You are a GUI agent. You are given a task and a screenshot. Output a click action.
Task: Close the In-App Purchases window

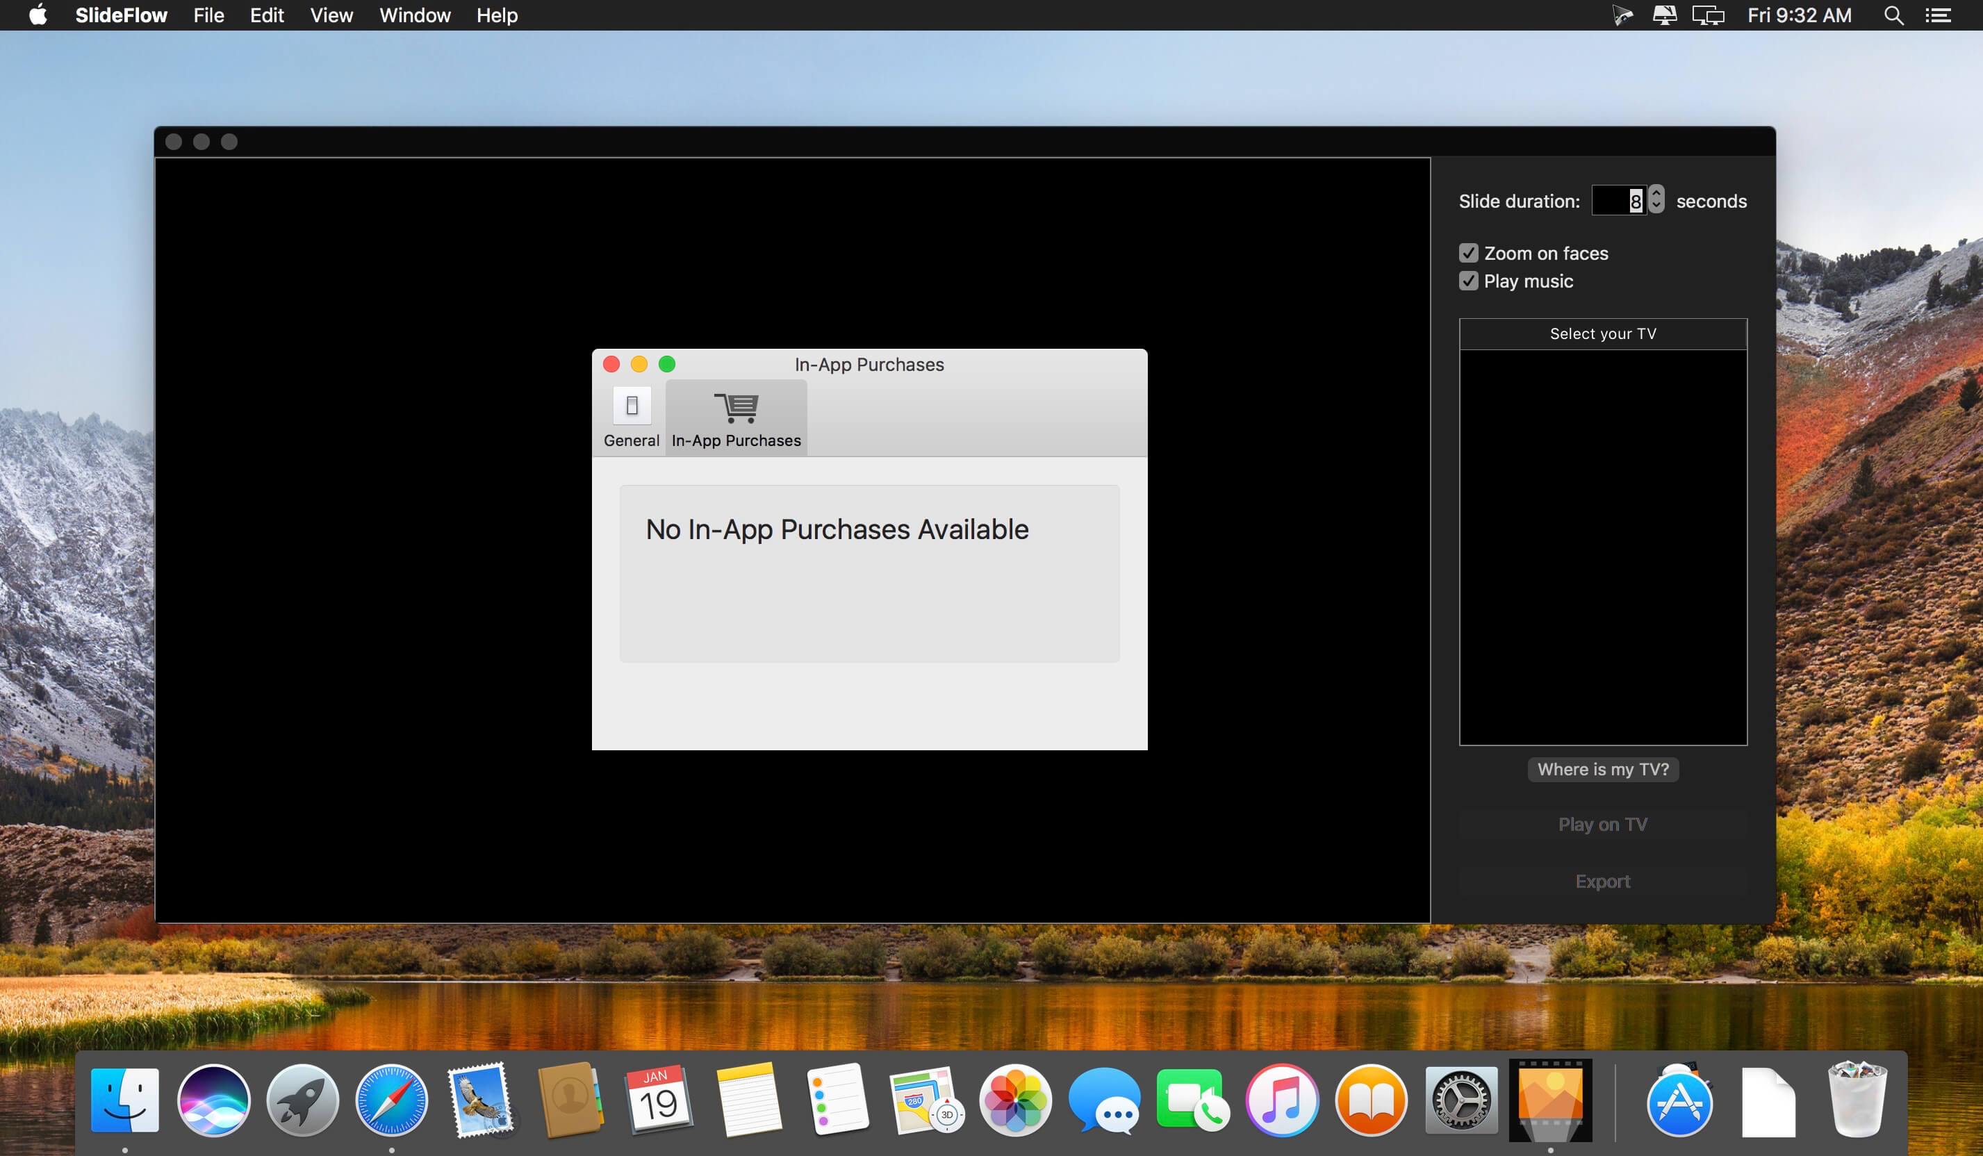click(611, 363)
